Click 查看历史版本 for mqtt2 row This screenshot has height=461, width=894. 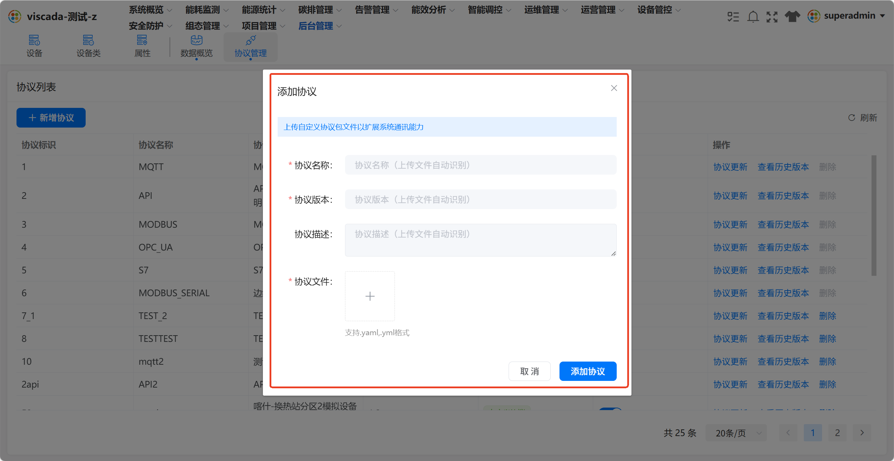click(783, 362)
